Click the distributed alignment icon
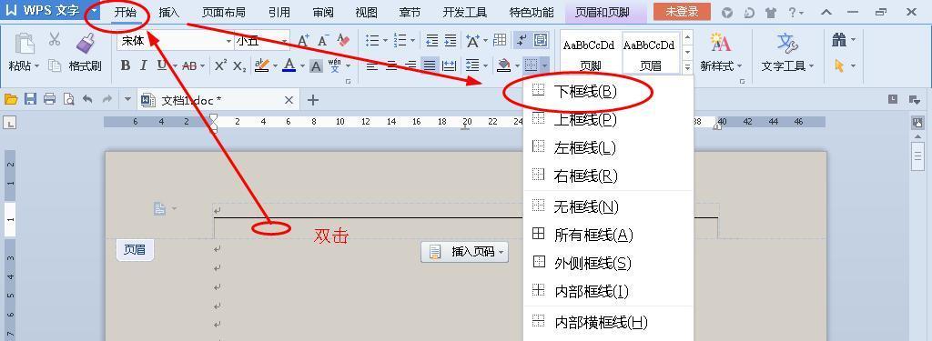The width and height of the screenshot is (932, 341). click(450, 65)
